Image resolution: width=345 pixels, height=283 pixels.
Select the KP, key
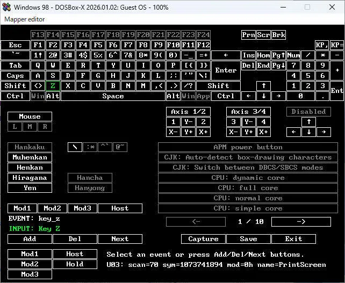(322, 45)
